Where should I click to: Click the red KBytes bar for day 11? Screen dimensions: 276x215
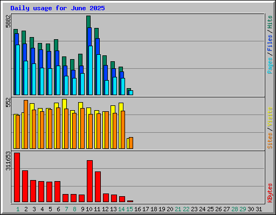tap(98, 187)
